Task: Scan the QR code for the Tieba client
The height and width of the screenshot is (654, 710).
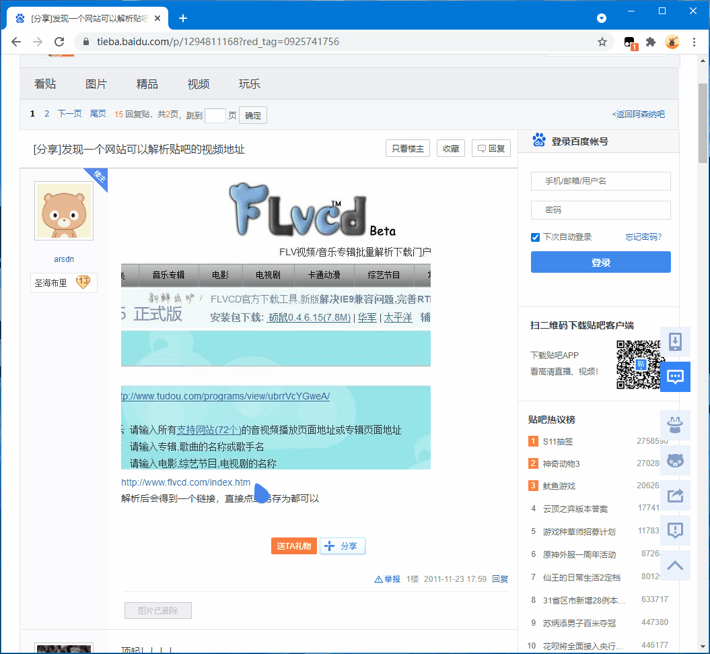Action: click(640, 364)
